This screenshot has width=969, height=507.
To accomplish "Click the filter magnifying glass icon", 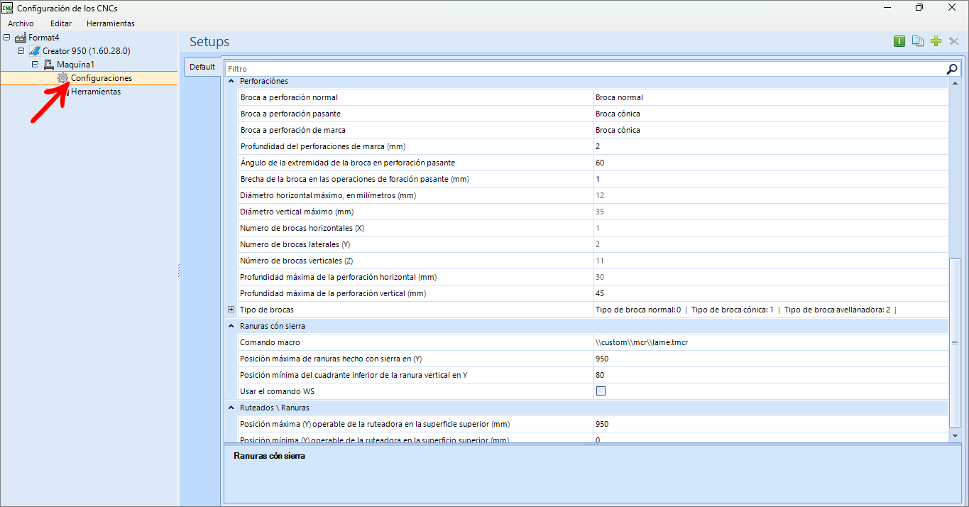I will click(952, 69).
